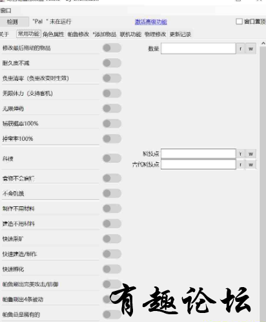
Task: Toggle 帕鲁总是稀有的 switch
Action: (x=112, y=314)
